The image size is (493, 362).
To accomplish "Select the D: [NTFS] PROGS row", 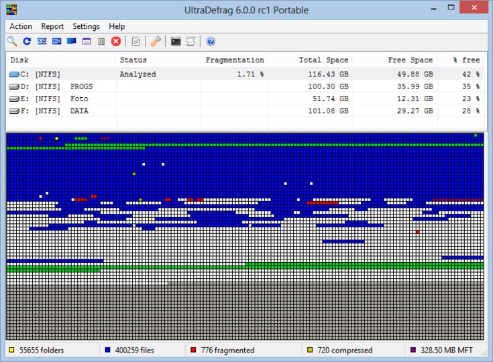I will (245, 86).
